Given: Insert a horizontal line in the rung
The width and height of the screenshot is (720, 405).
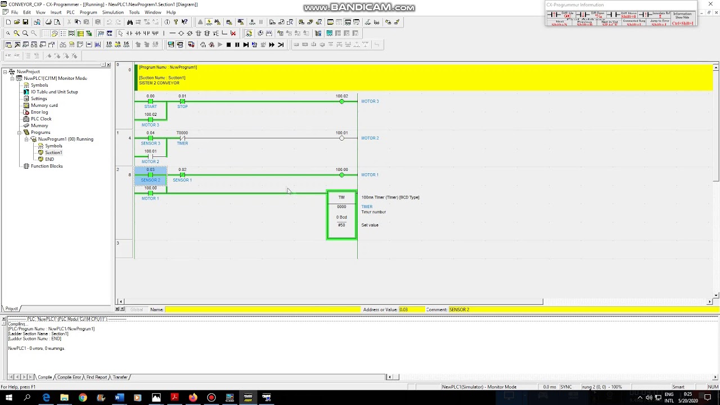Looking at the screenshot, I should pyautogui.click(x=172, y=33).
